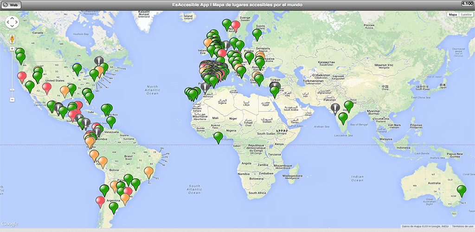Click the Google logo on the map
The image size is (475, 232).
coord(9,224)
